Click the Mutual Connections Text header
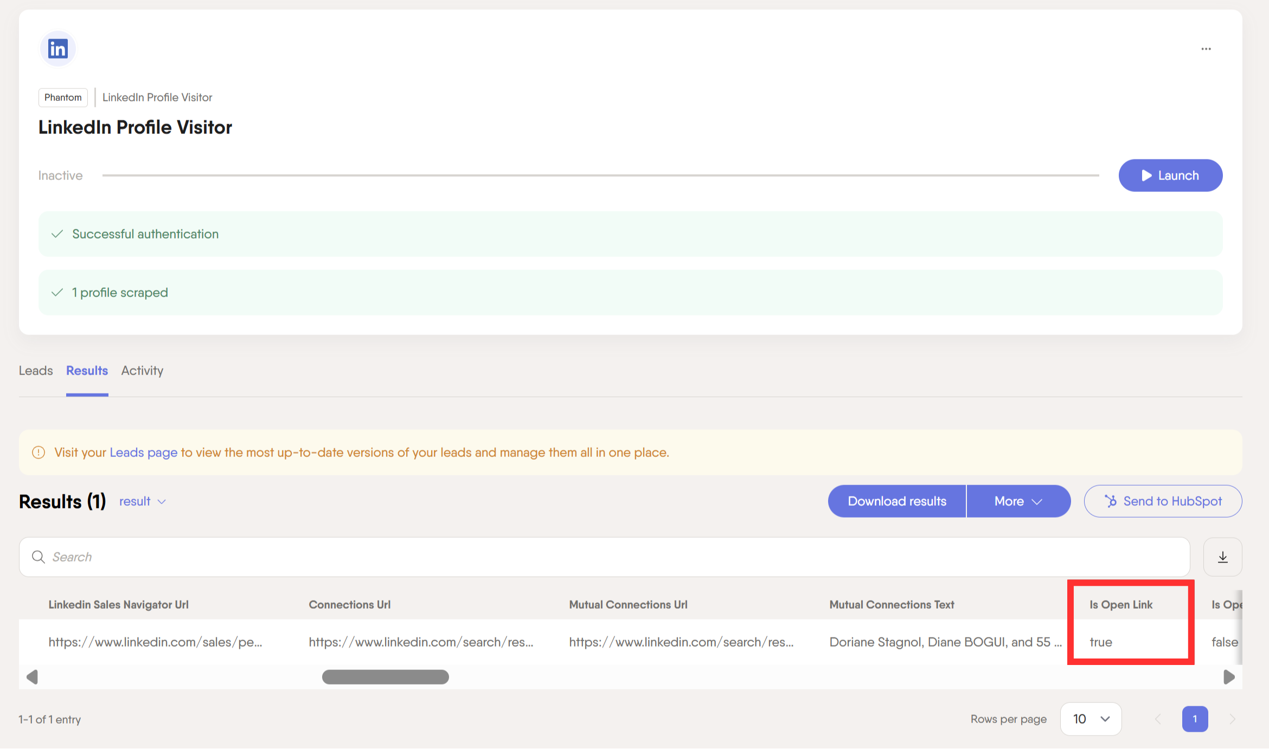Screen dimensions: 1269x749 click(x=892, y=605)
